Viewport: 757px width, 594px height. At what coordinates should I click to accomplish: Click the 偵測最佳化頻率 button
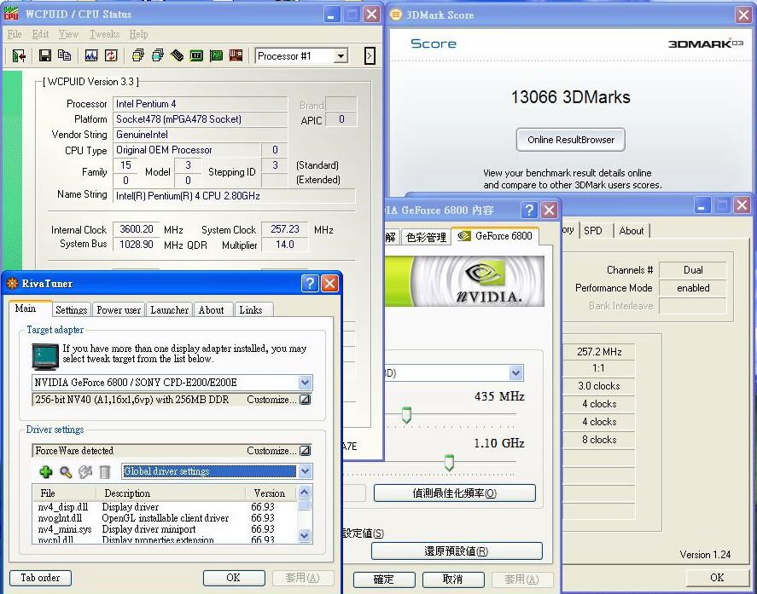point(454,493)
